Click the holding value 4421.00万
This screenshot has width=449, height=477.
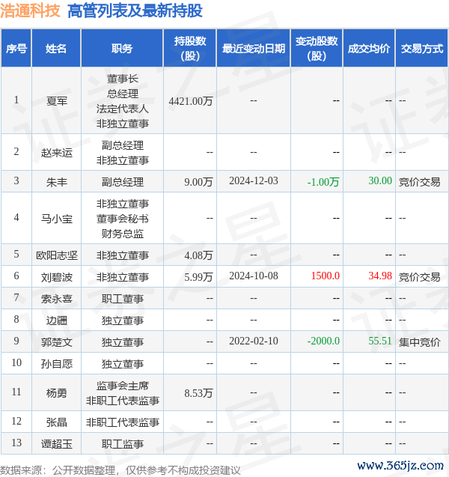click(x=191, y=101)
